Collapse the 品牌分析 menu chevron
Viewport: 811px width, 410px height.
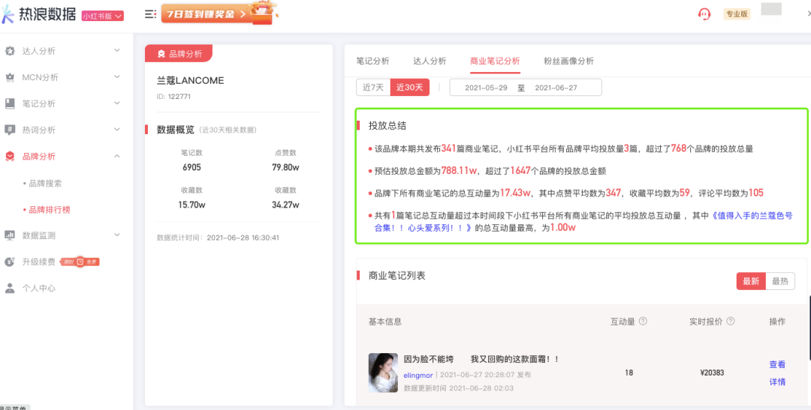pyautogui.click(x=117, y=156)
